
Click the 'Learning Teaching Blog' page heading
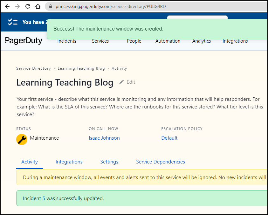[65, 82]
